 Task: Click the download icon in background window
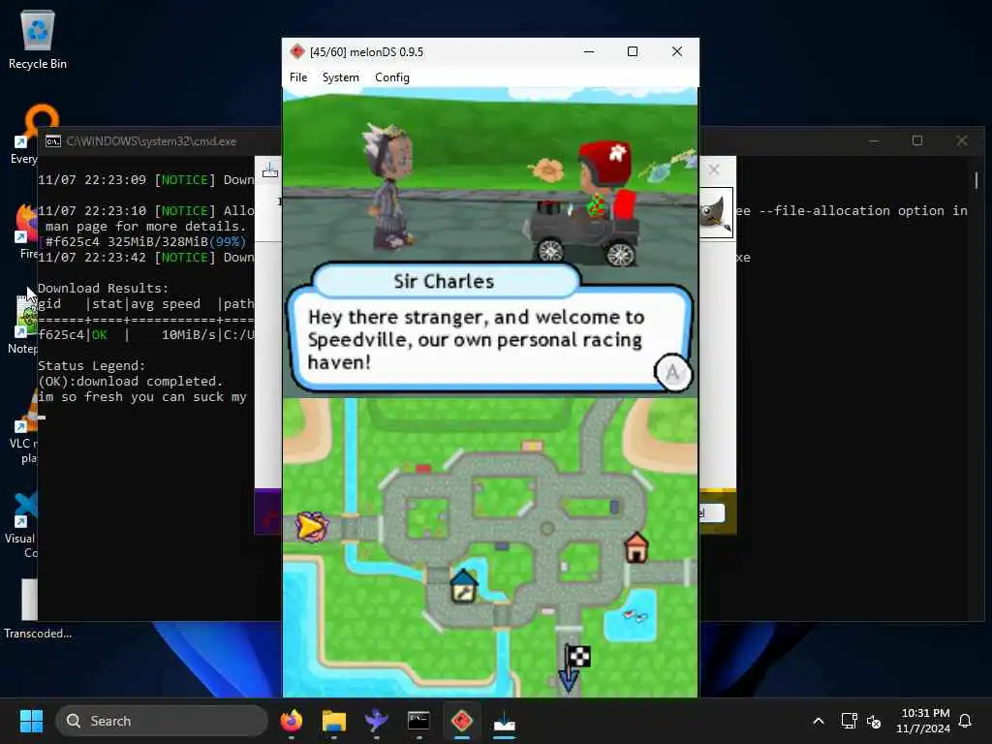coord(269,170)
